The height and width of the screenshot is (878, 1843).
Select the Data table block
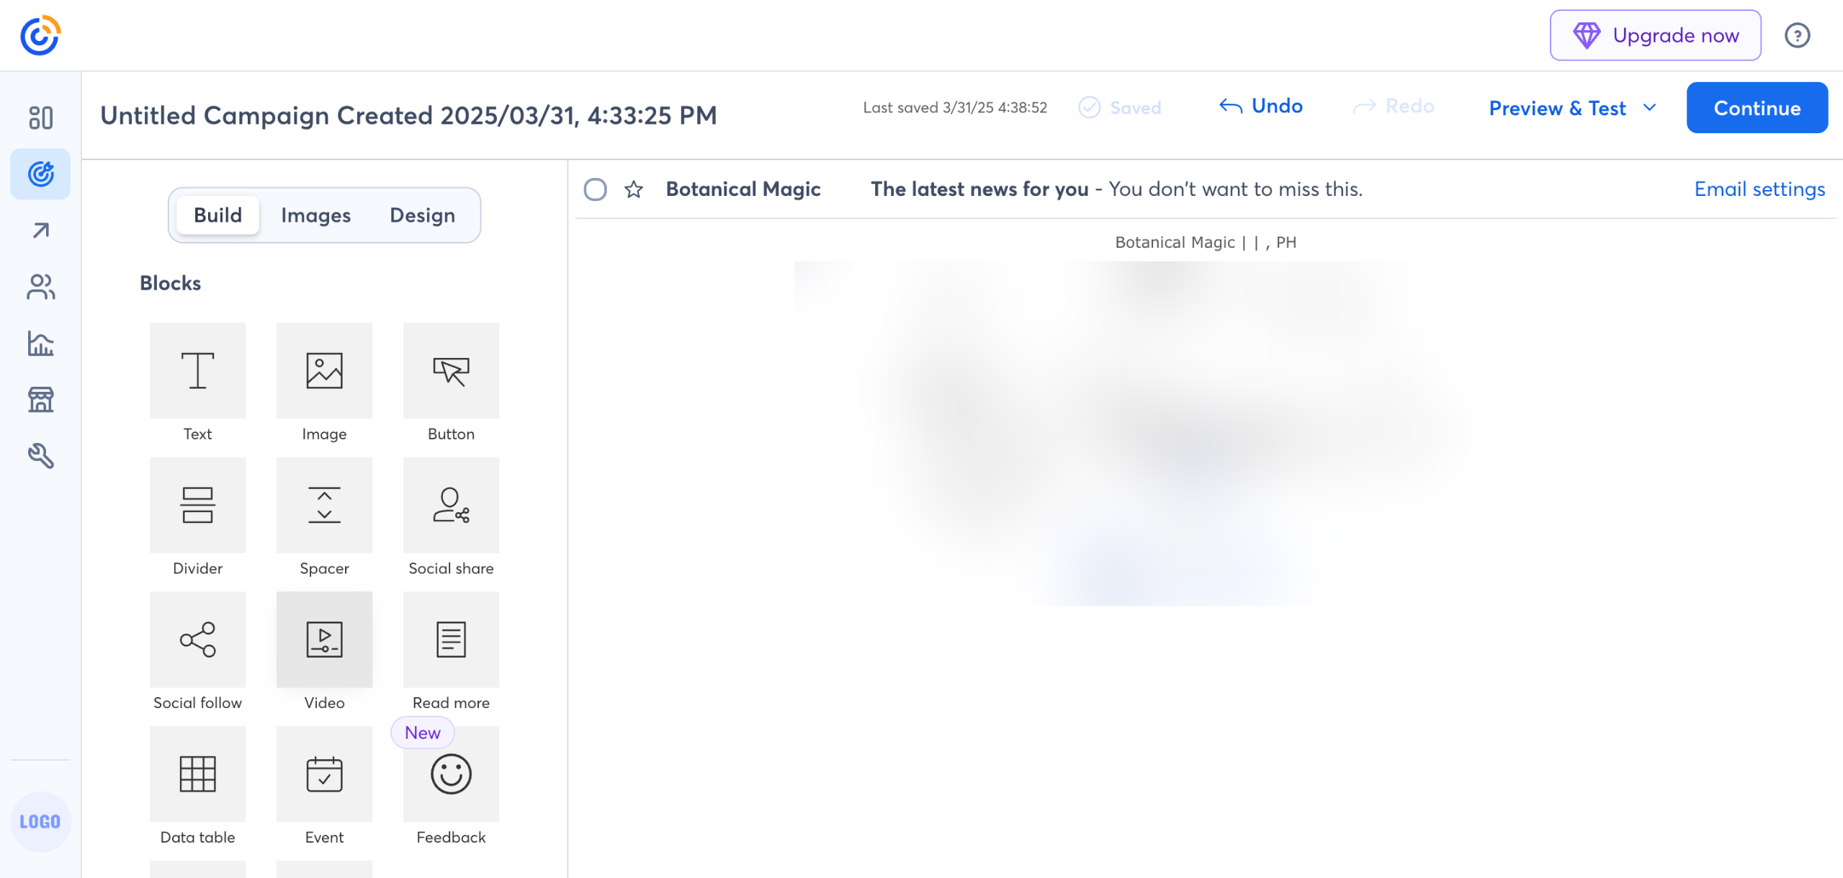click(x=197, y=774)
